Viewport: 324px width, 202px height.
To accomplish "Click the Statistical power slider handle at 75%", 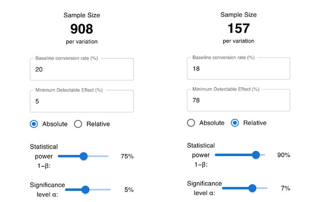I will point(84,156).
